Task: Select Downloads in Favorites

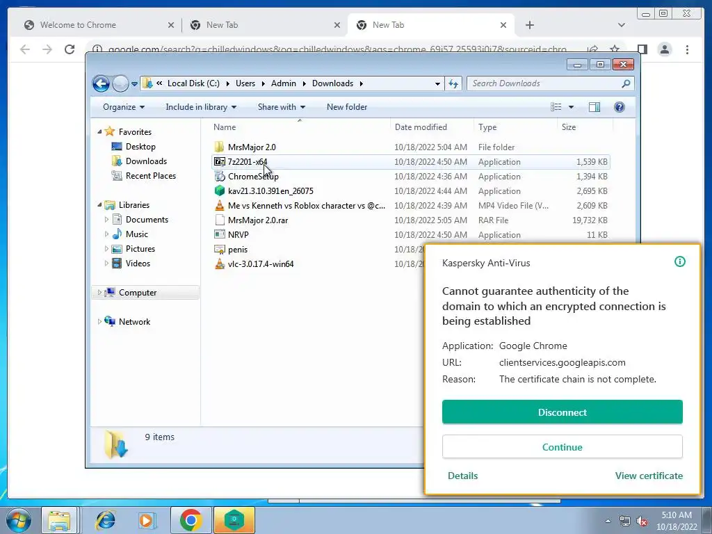Action: (146, 161)
